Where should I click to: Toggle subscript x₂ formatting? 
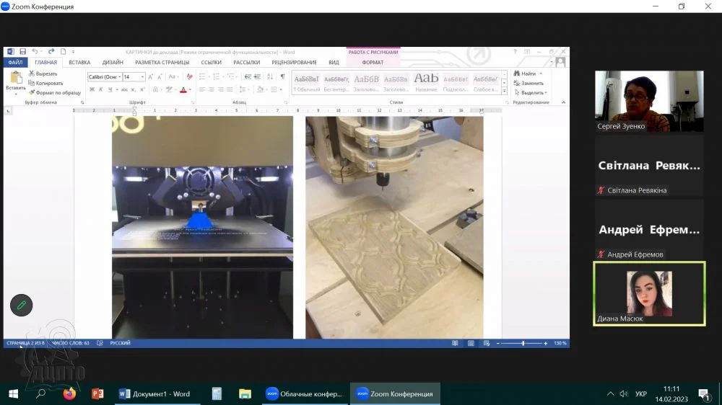click(x=134, y=89)
